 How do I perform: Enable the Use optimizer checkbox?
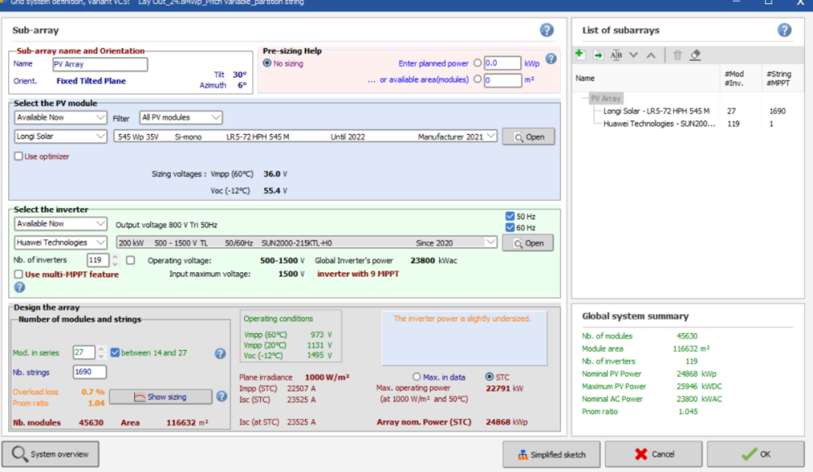click(x=19, y=156)
